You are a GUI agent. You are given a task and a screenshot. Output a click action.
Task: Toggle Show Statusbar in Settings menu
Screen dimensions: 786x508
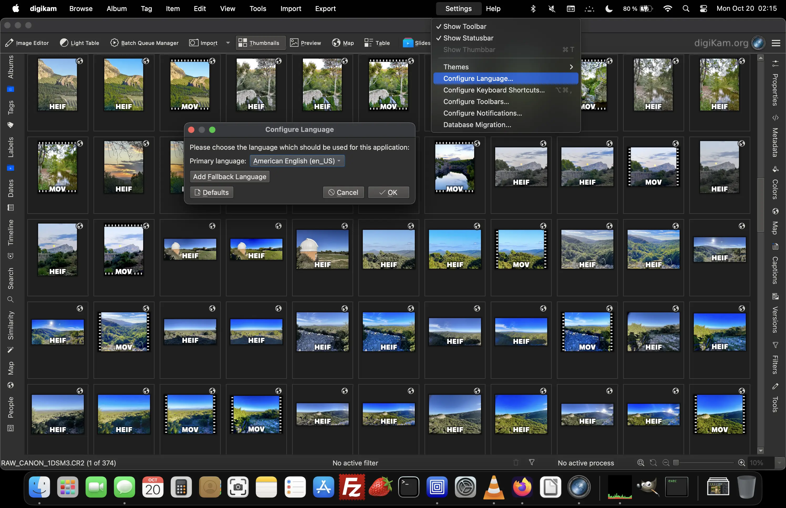pyautogui.click(x=468, y=38)
